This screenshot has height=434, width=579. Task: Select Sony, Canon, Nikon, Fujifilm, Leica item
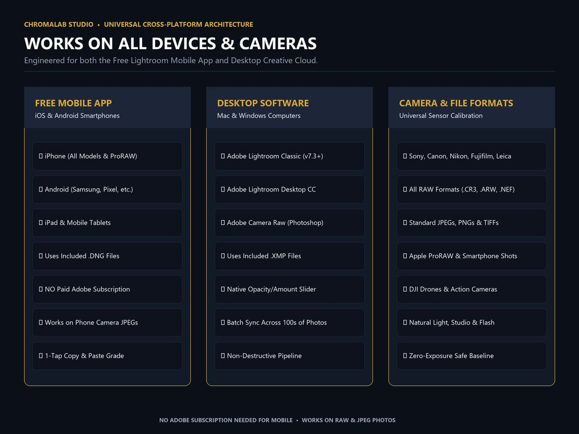point(472,156)
